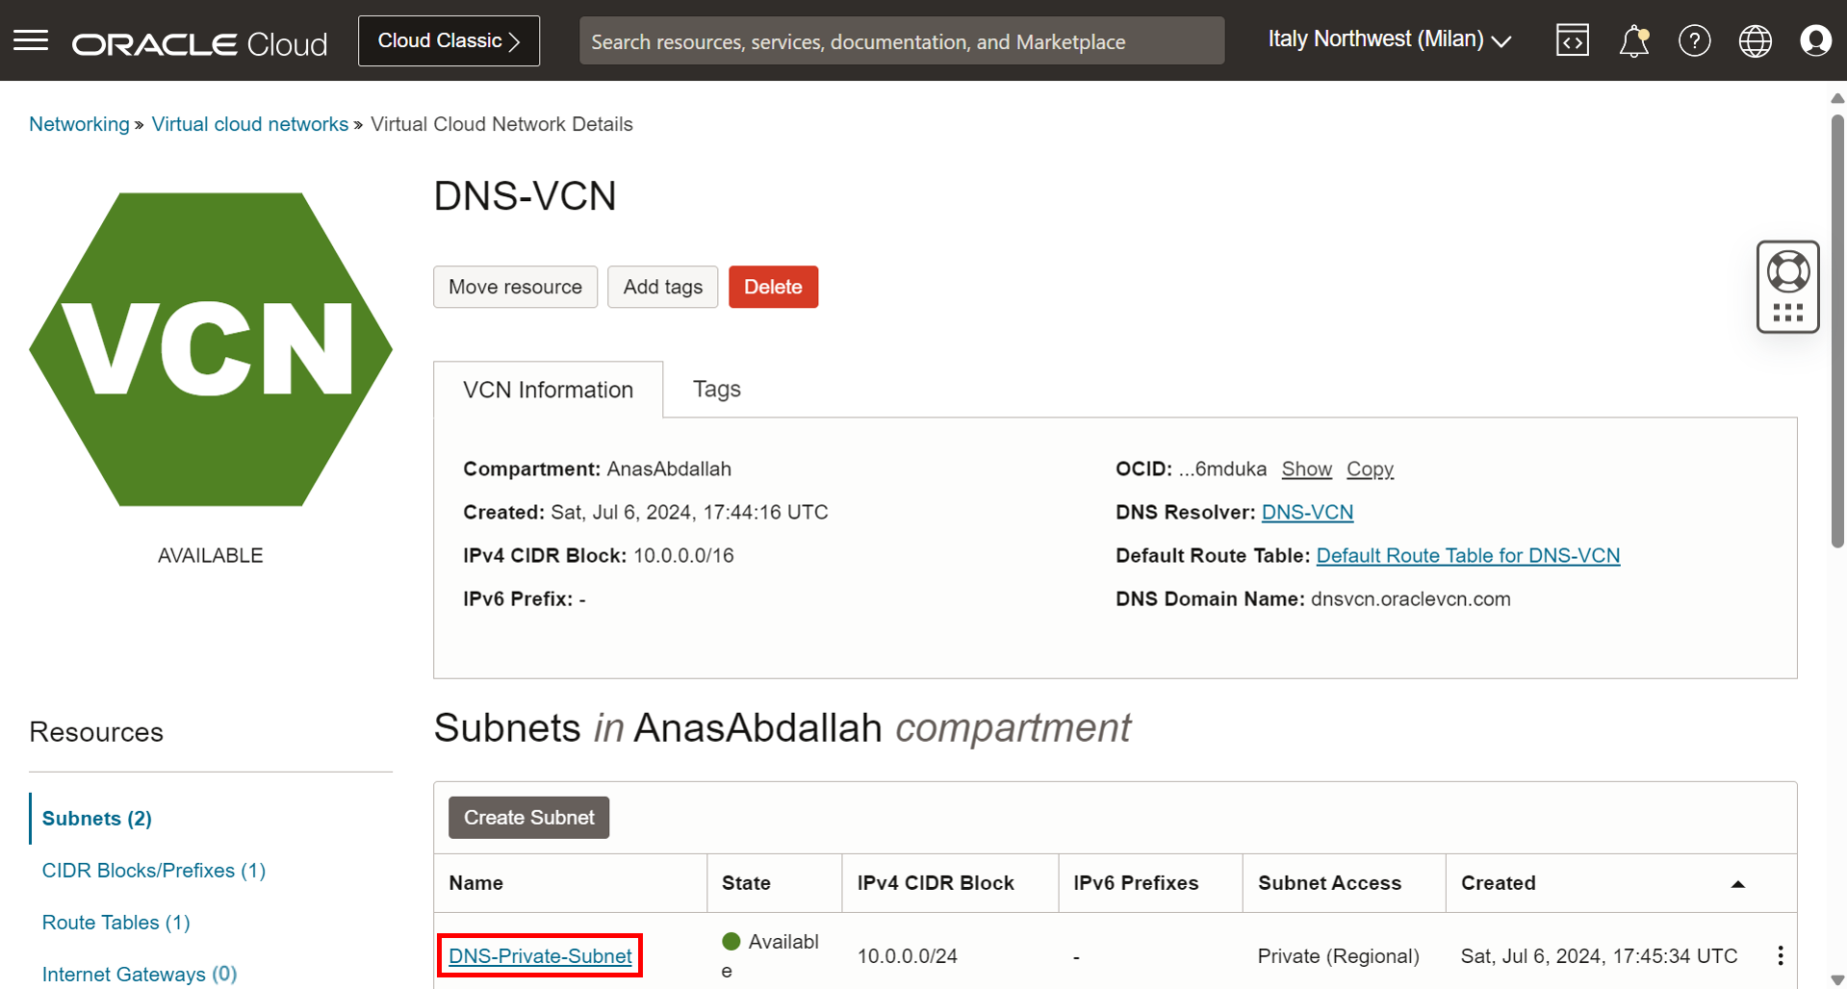Click the green VCN hexagon image

(211, 349)
